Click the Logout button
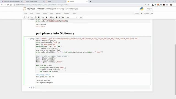The height and width of the screenshot is (99, 176). tap(149, 9)
